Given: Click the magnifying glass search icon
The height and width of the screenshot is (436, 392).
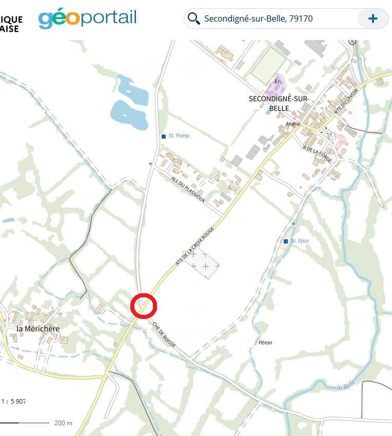Looking at the screenshot, I should coord(193,18).
